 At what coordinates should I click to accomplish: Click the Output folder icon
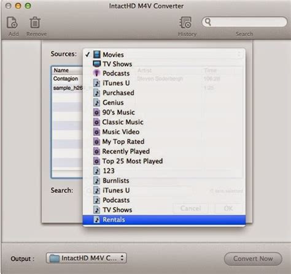tap(55, 259)
